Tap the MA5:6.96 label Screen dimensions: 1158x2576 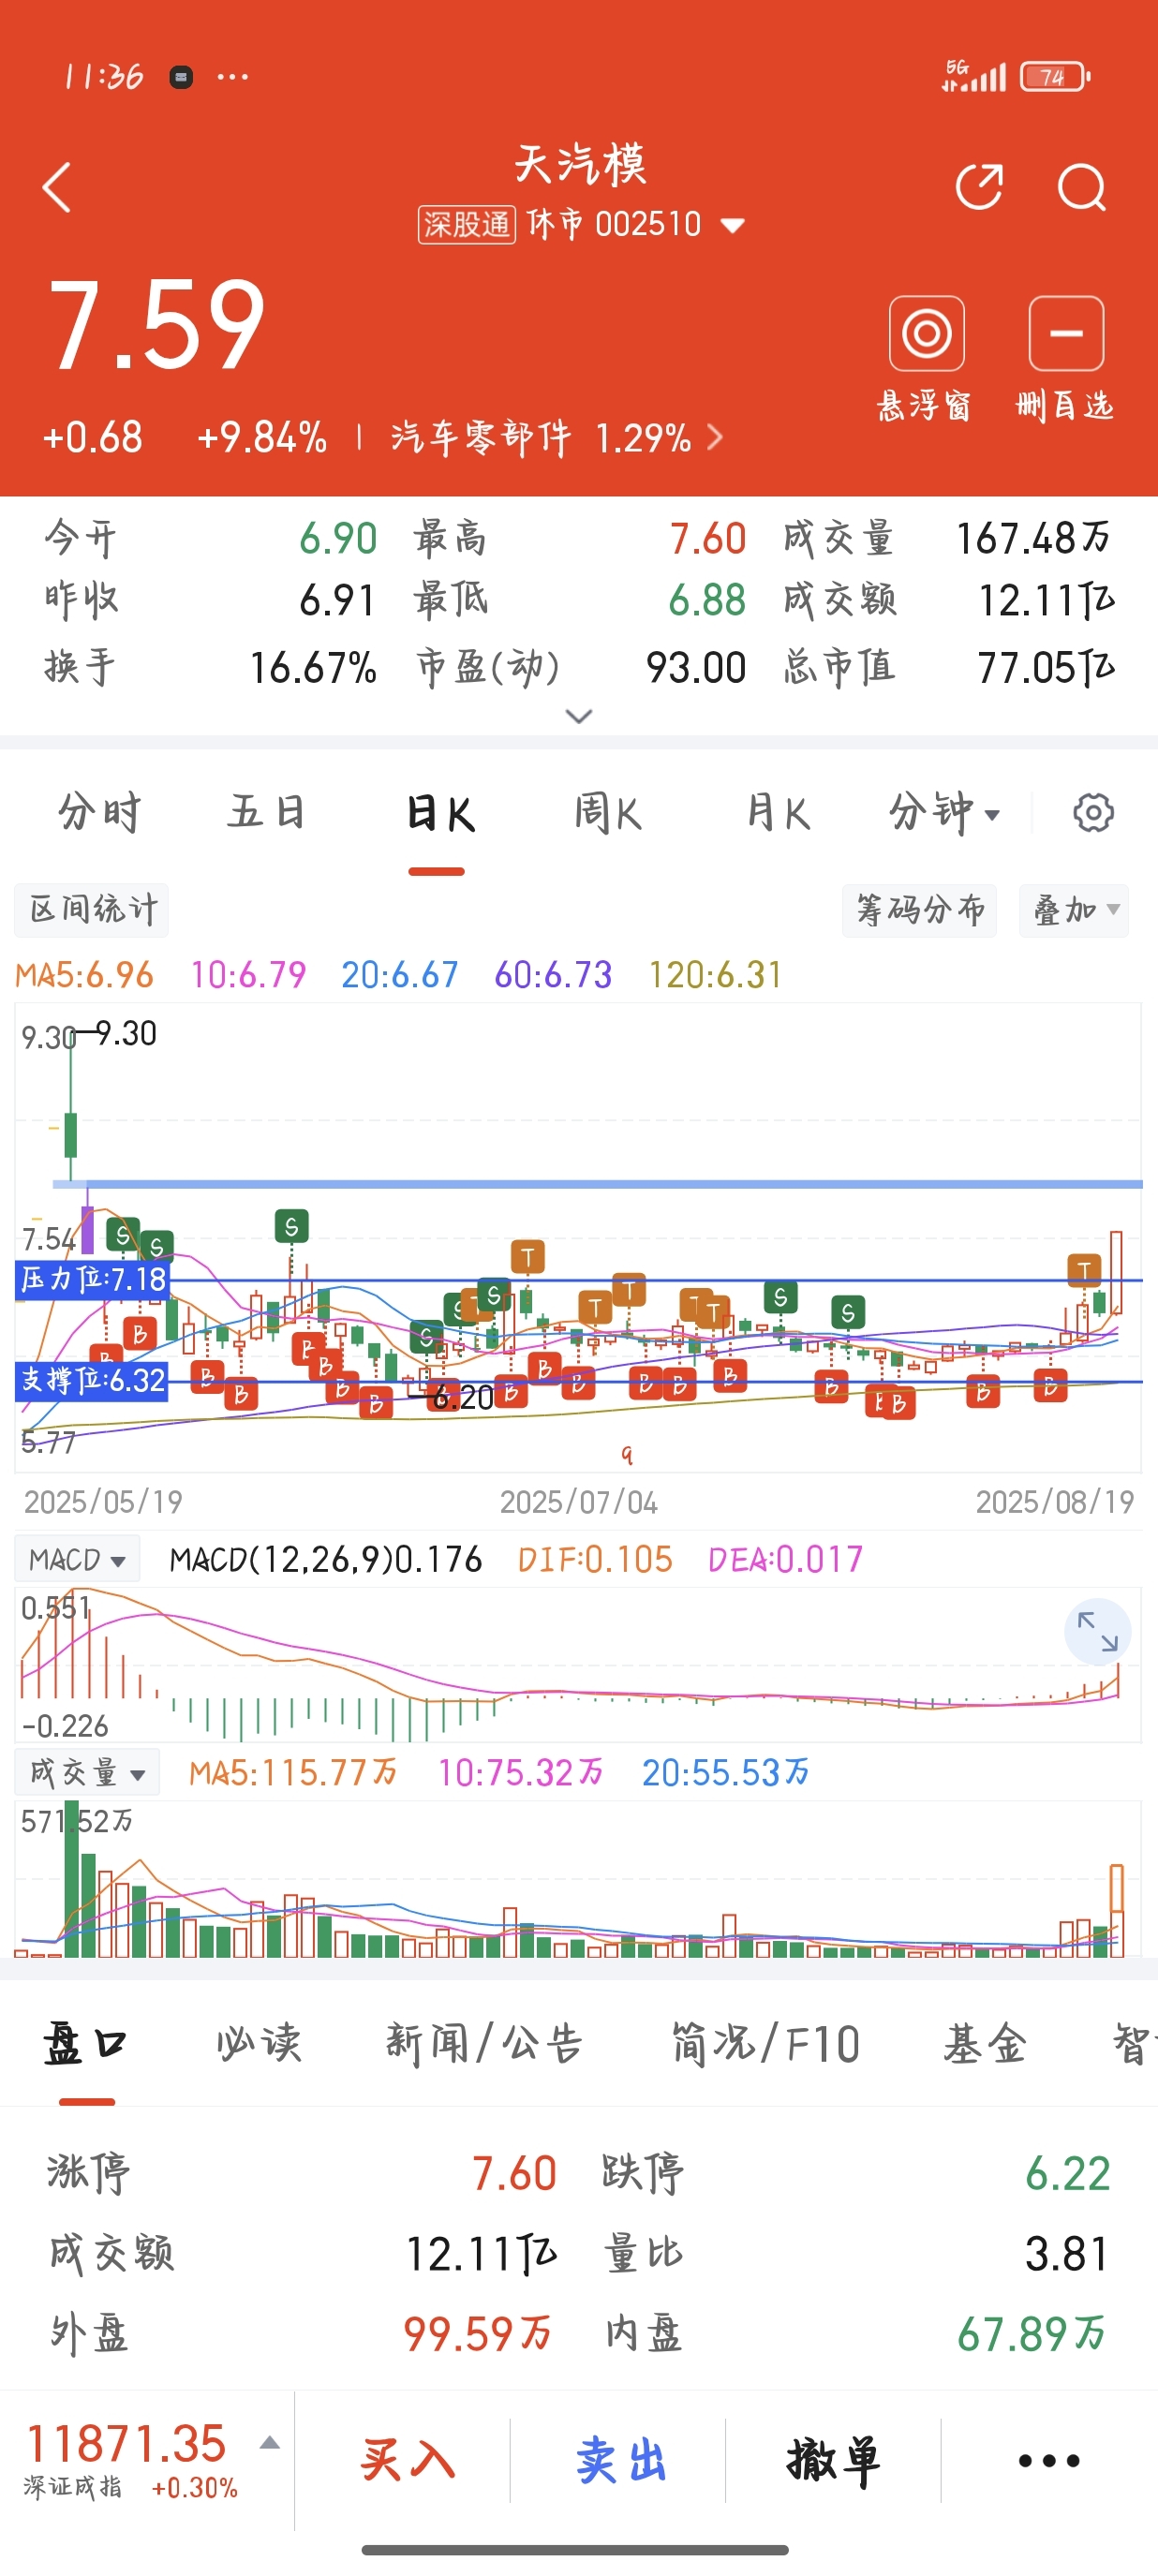(x=84, y=974)
